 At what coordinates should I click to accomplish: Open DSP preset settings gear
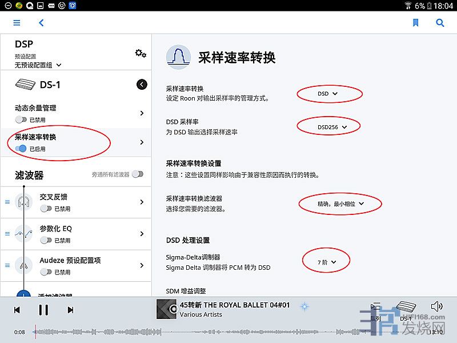tap(141, 53)
